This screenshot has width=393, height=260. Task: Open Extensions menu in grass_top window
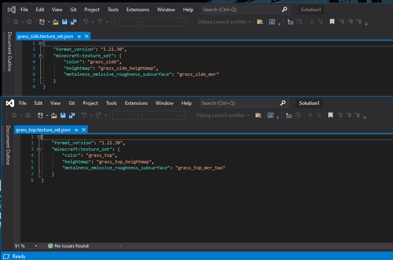point(136,103)
